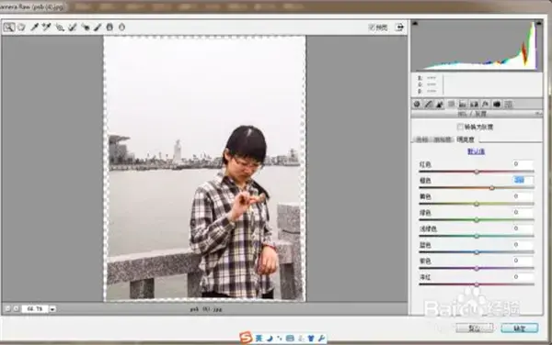This screenshot has width=552, height=345.
Task: Open the Presets panel icon
Action: click(x=508, y=104)
